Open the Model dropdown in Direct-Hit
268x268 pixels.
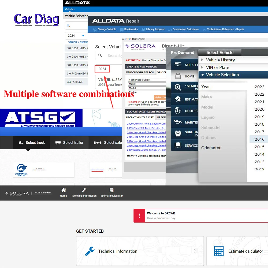point(147,88)
